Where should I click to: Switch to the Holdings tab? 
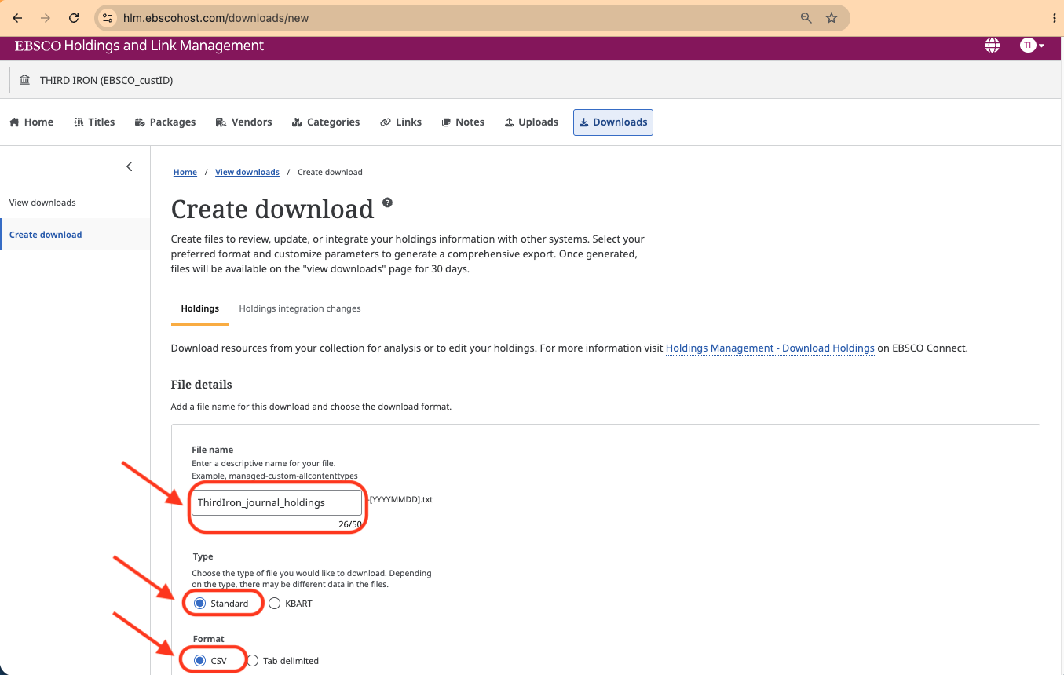(x=200, y=308)
